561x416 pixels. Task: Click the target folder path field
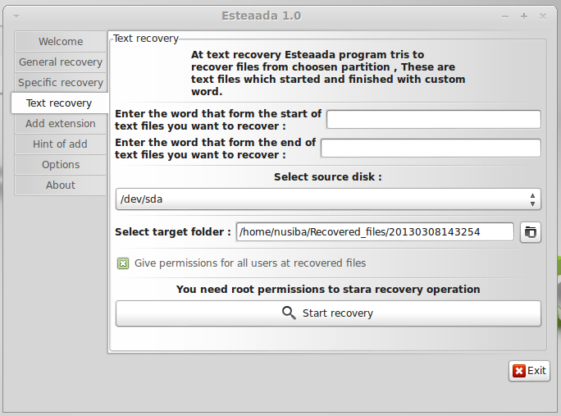click(375, 232)
